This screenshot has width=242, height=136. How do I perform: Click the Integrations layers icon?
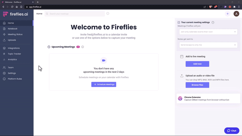[x=4, y=48]
